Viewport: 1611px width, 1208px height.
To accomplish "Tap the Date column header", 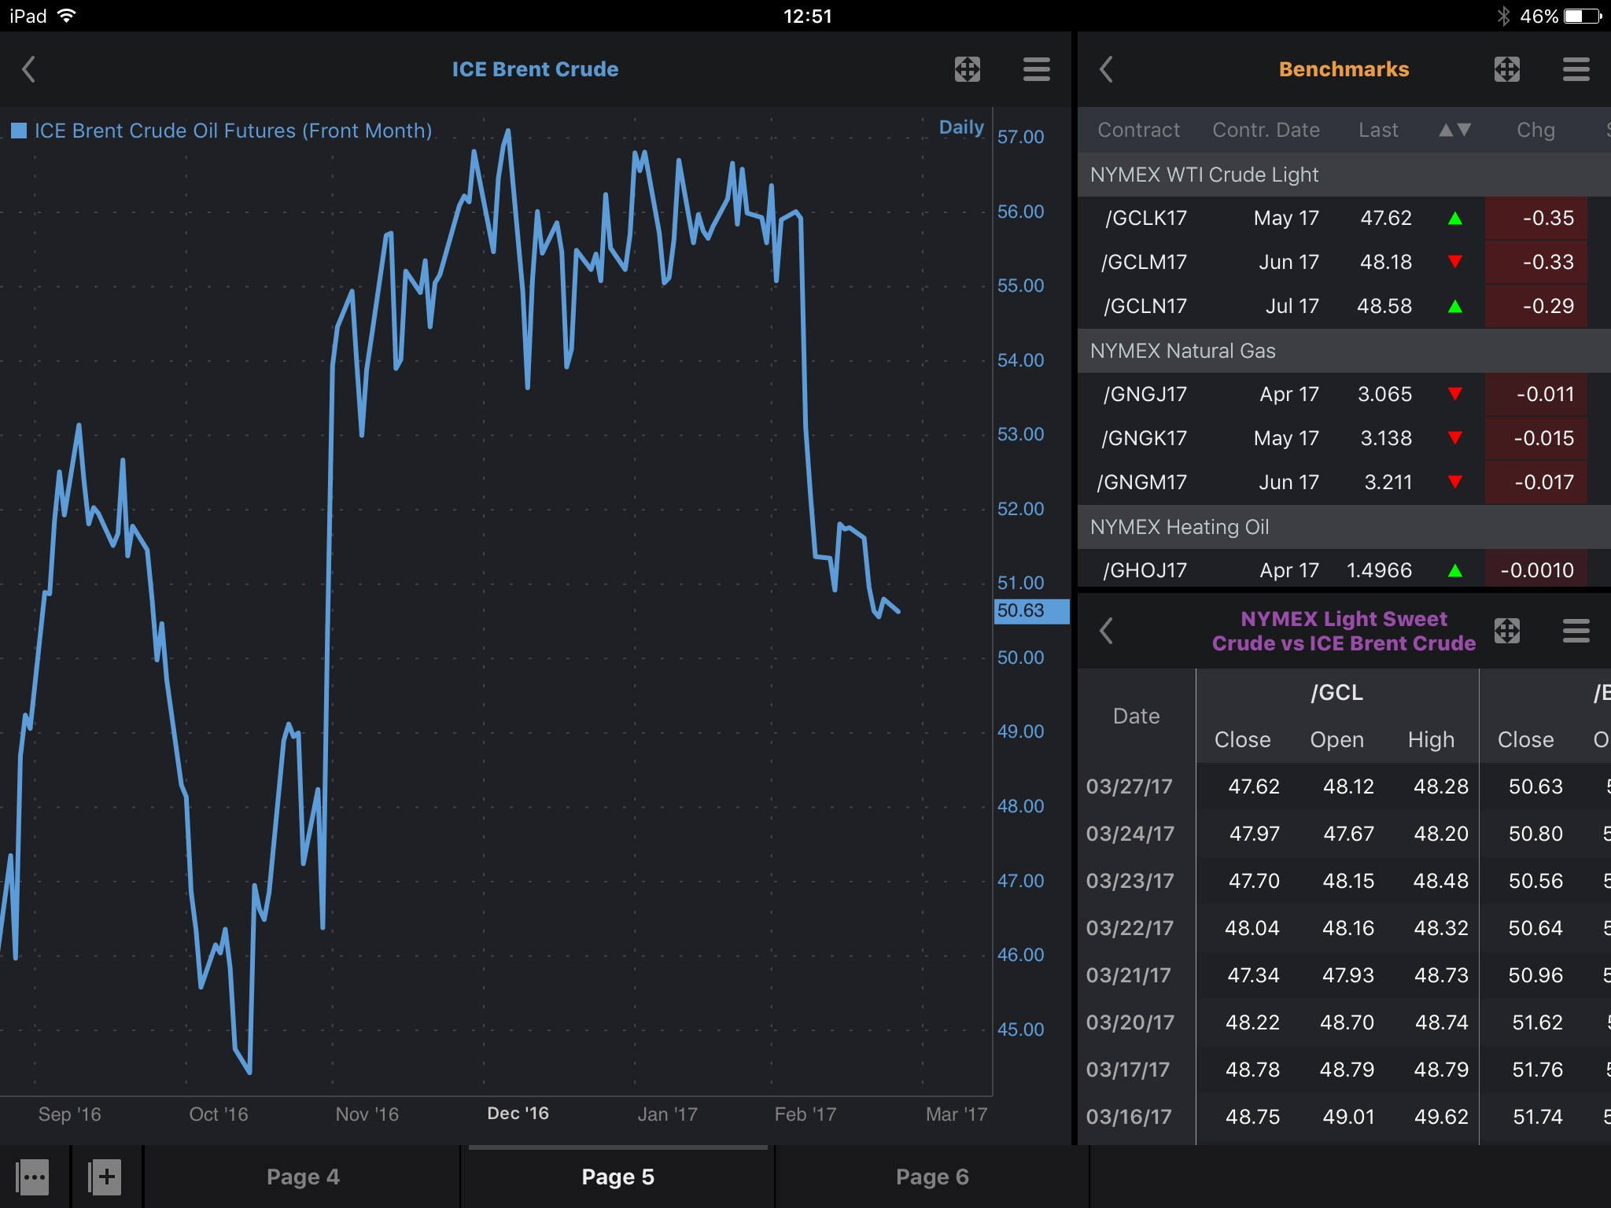I will (x=1137, y=716).
